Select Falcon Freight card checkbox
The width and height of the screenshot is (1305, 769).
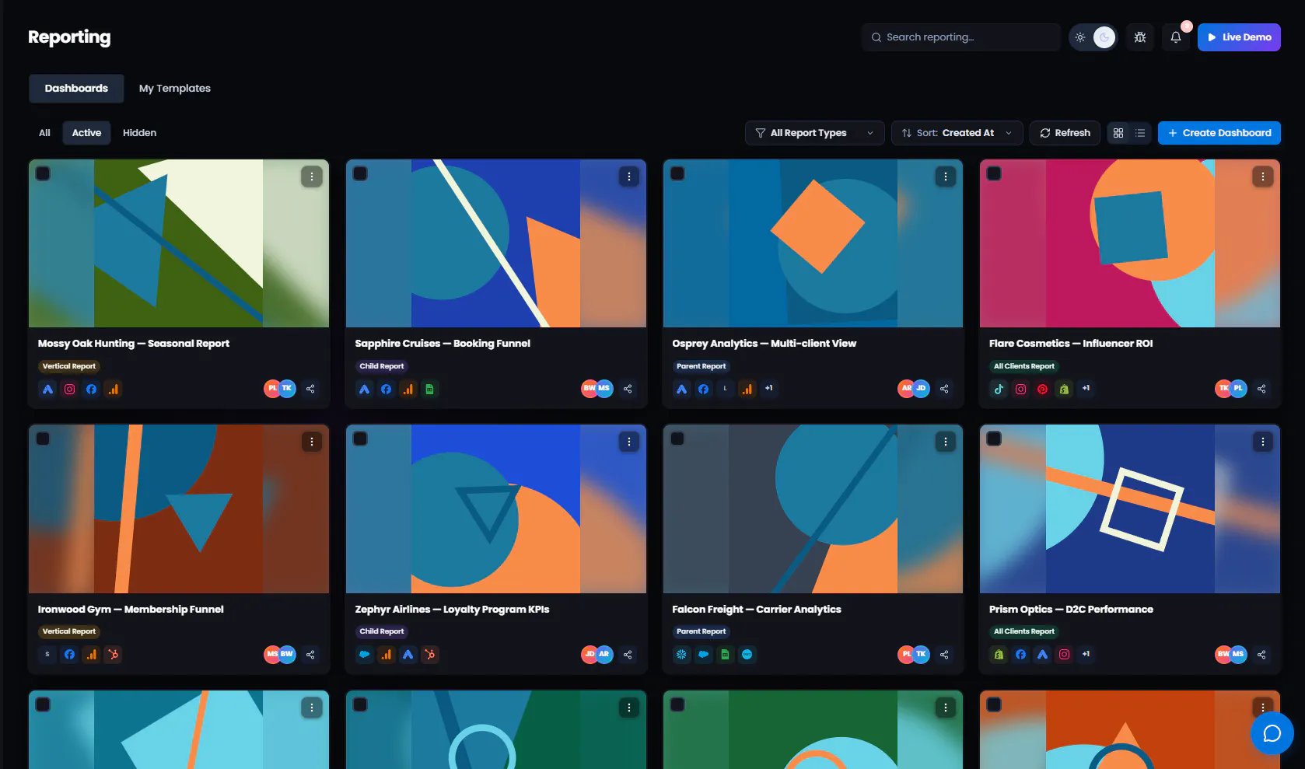coord(677,439)
